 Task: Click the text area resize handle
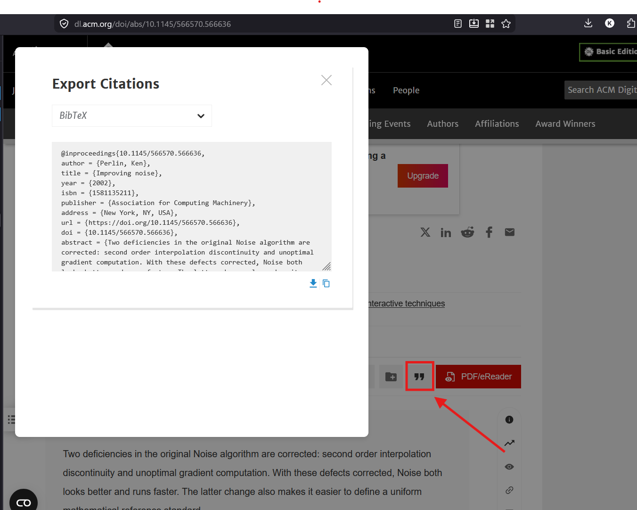coord(327,266)
